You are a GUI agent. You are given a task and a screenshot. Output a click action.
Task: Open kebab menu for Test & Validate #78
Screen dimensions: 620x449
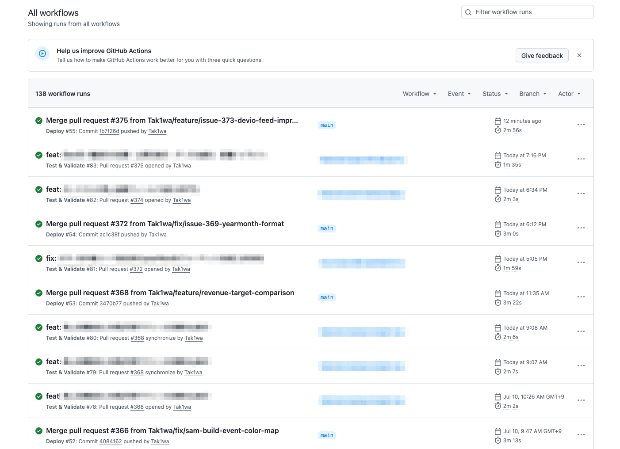point(581,400)
